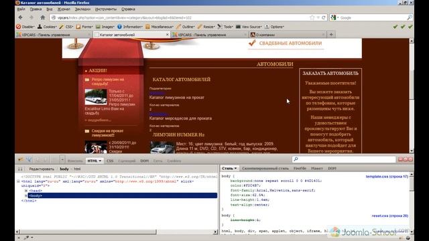Screen dimensions: 429x241
Task: Click the first green validation checkmark
Action: (395, 27)
